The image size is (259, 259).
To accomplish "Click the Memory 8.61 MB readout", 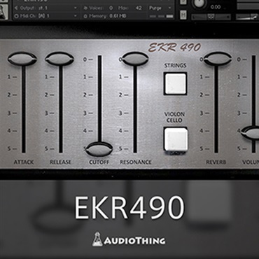I will 118,16.
